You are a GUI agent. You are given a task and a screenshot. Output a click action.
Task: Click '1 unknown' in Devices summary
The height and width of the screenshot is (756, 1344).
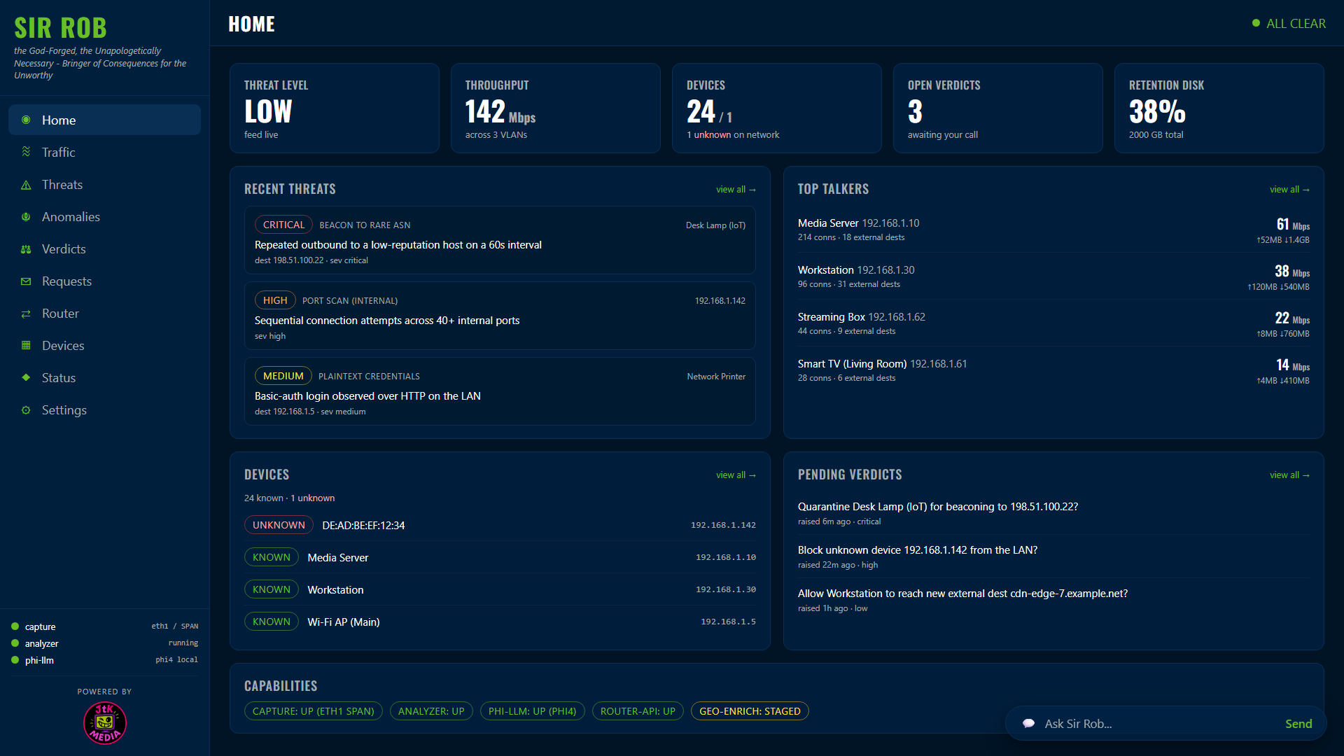pos(313,498)
